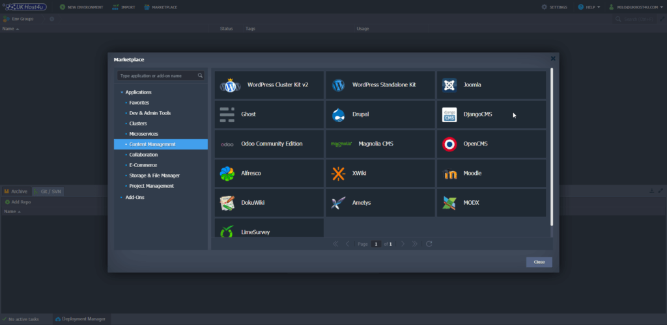Click the search magnifier in marketplace filter
667x325 pixels.
pos(200,76)
